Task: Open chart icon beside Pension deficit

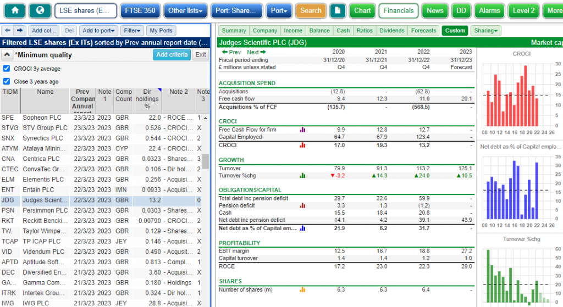Action: pyautogui.click(x=302, y=205)
